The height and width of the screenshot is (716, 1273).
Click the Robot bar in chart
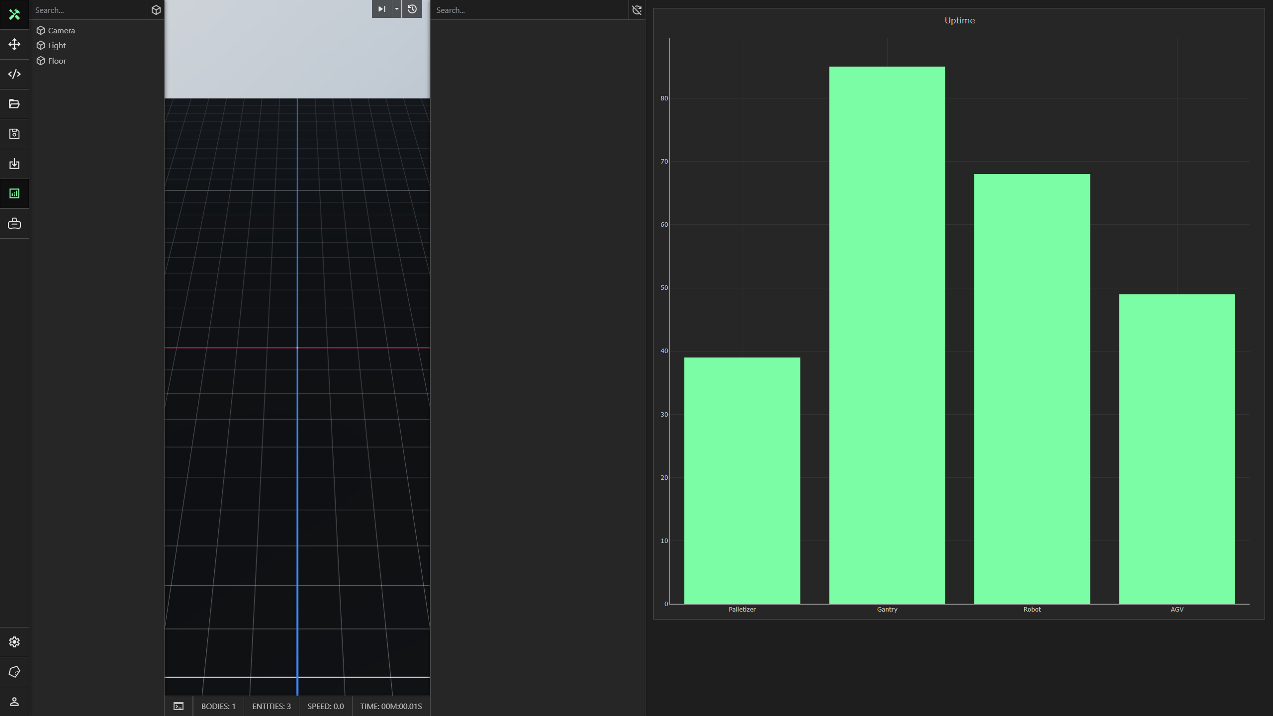[1032, 389]
